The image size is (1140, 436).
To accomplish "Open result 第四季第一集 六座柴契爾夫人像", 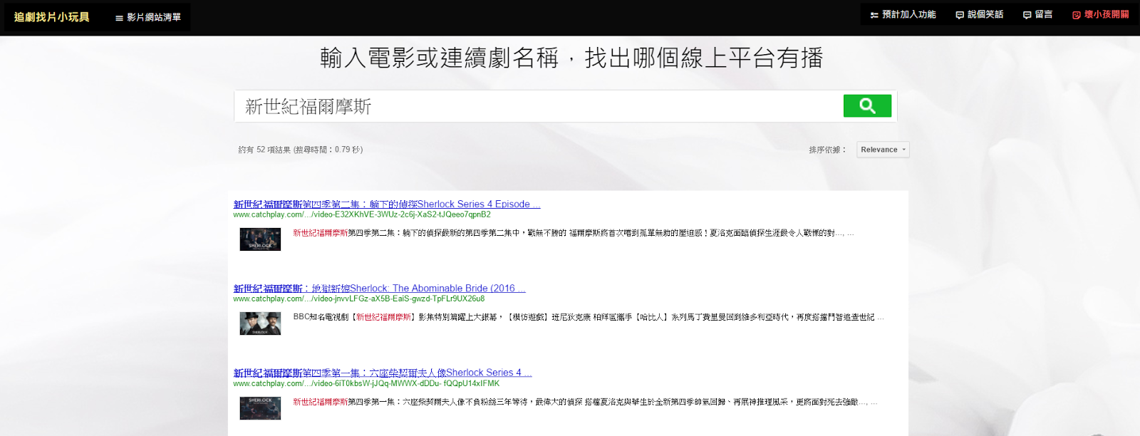I will pos(383,373).
